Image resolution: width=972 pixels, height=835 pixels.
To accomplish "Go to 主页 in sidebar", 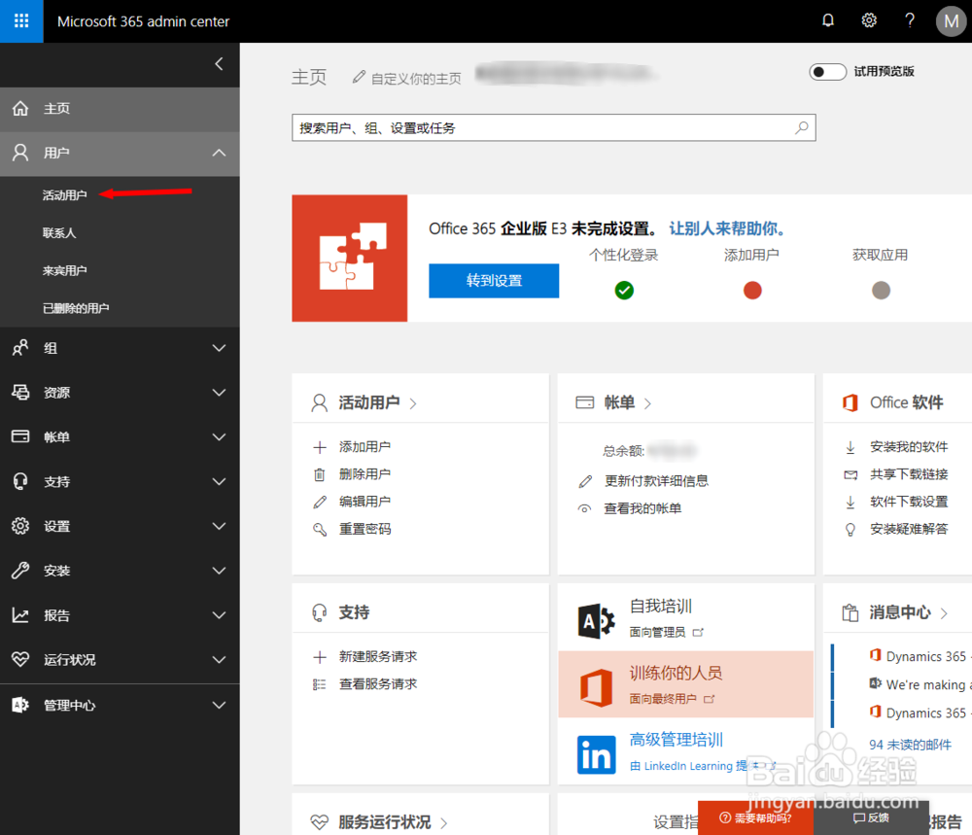I will click(120, 109).
